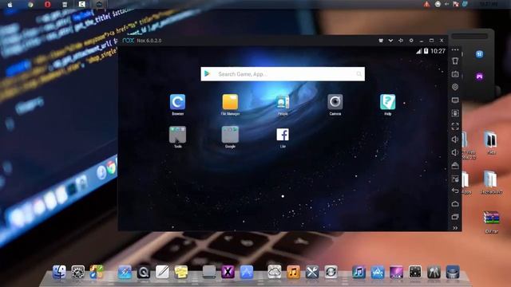Open the Camera app

click(335, 102)
